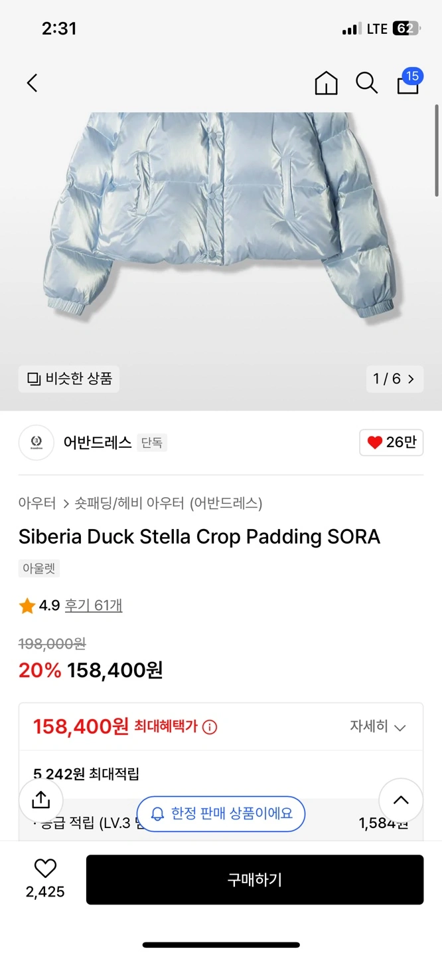442x957 pixels.
Task: Open 아우터 category breadcrumb
Action: point(37,503)
